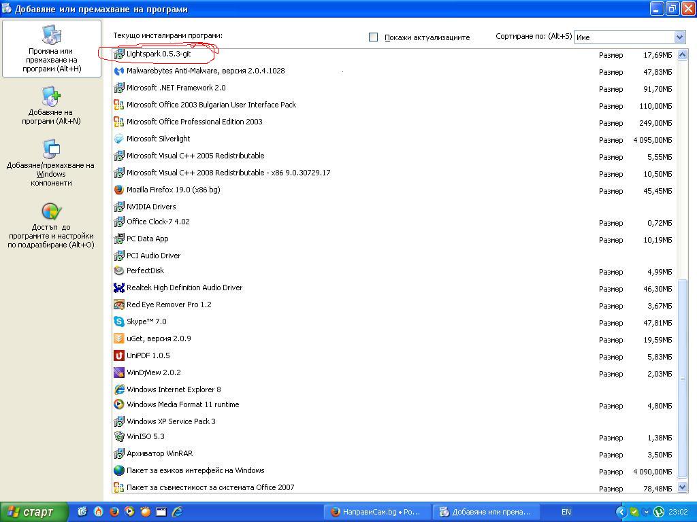
Task: Click the Windows Internet Explorer 8 icon
Action: (118, 389)
